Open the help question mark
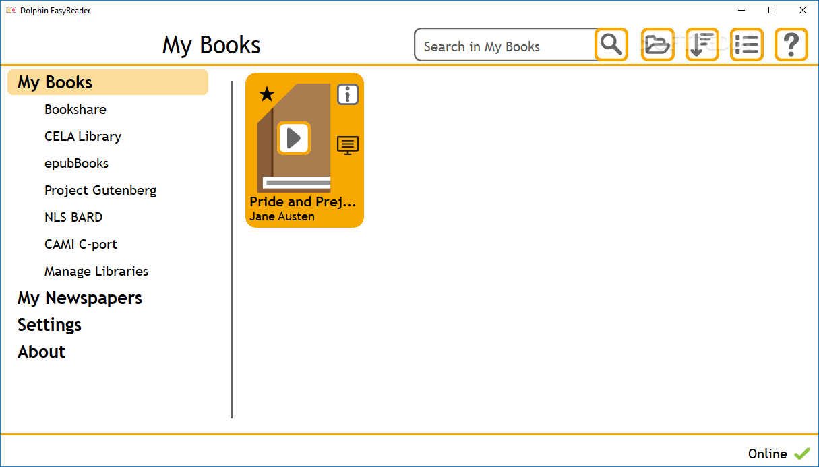Viewport: 819px width, 467px height. [x=791, y=45]
